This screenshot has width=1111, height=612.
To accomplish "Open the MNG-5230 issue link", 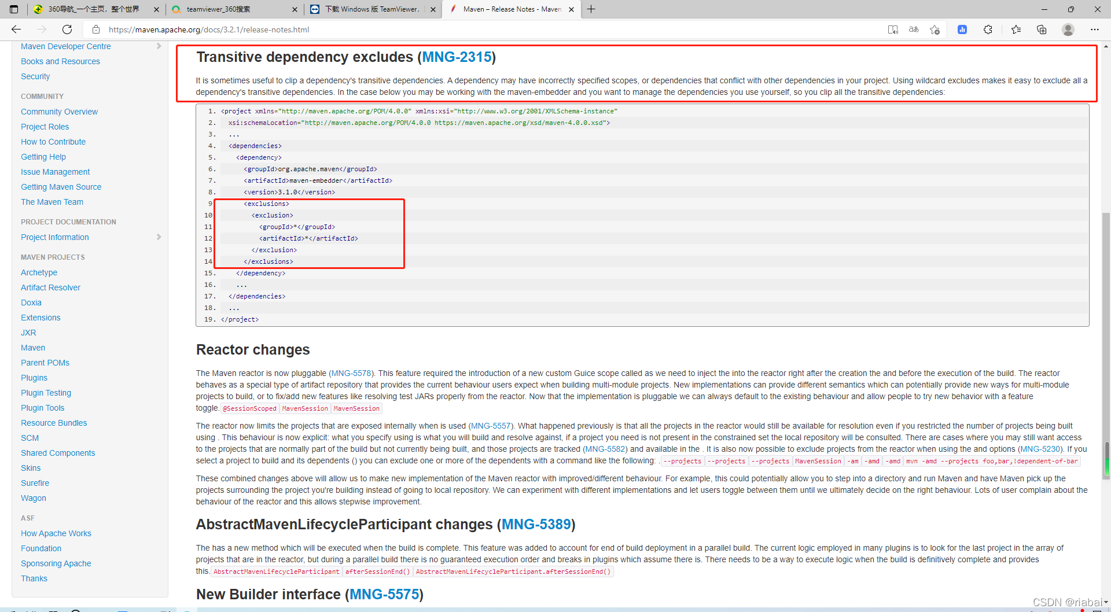I will pyautogui.click(x=1040, y=449).
